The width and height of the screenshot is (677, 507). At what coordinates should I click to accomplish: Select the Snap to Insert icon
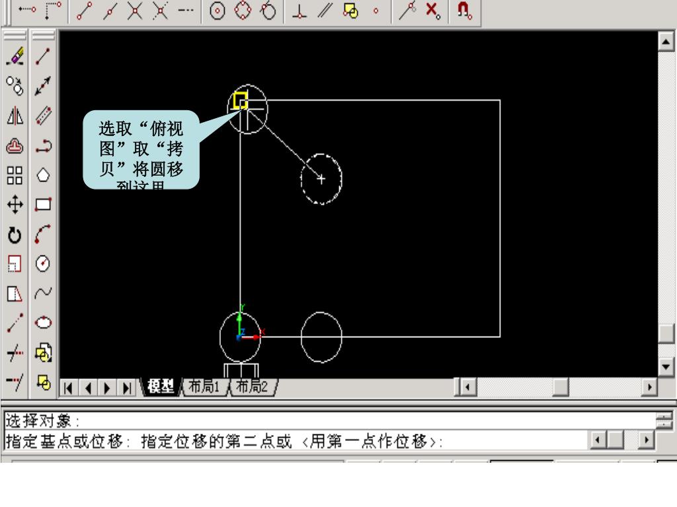(x=350, y=11)
